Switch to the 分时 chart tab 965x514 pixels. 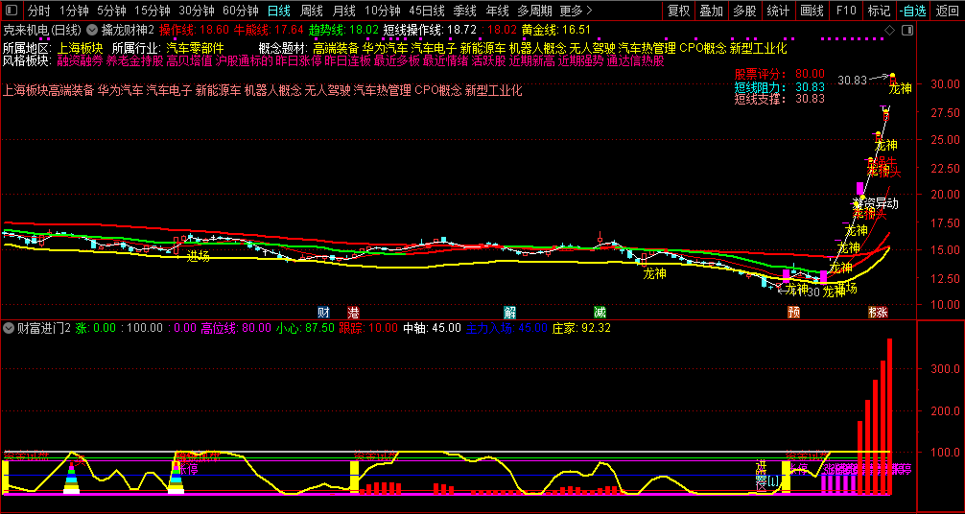[x=40, y=10]
